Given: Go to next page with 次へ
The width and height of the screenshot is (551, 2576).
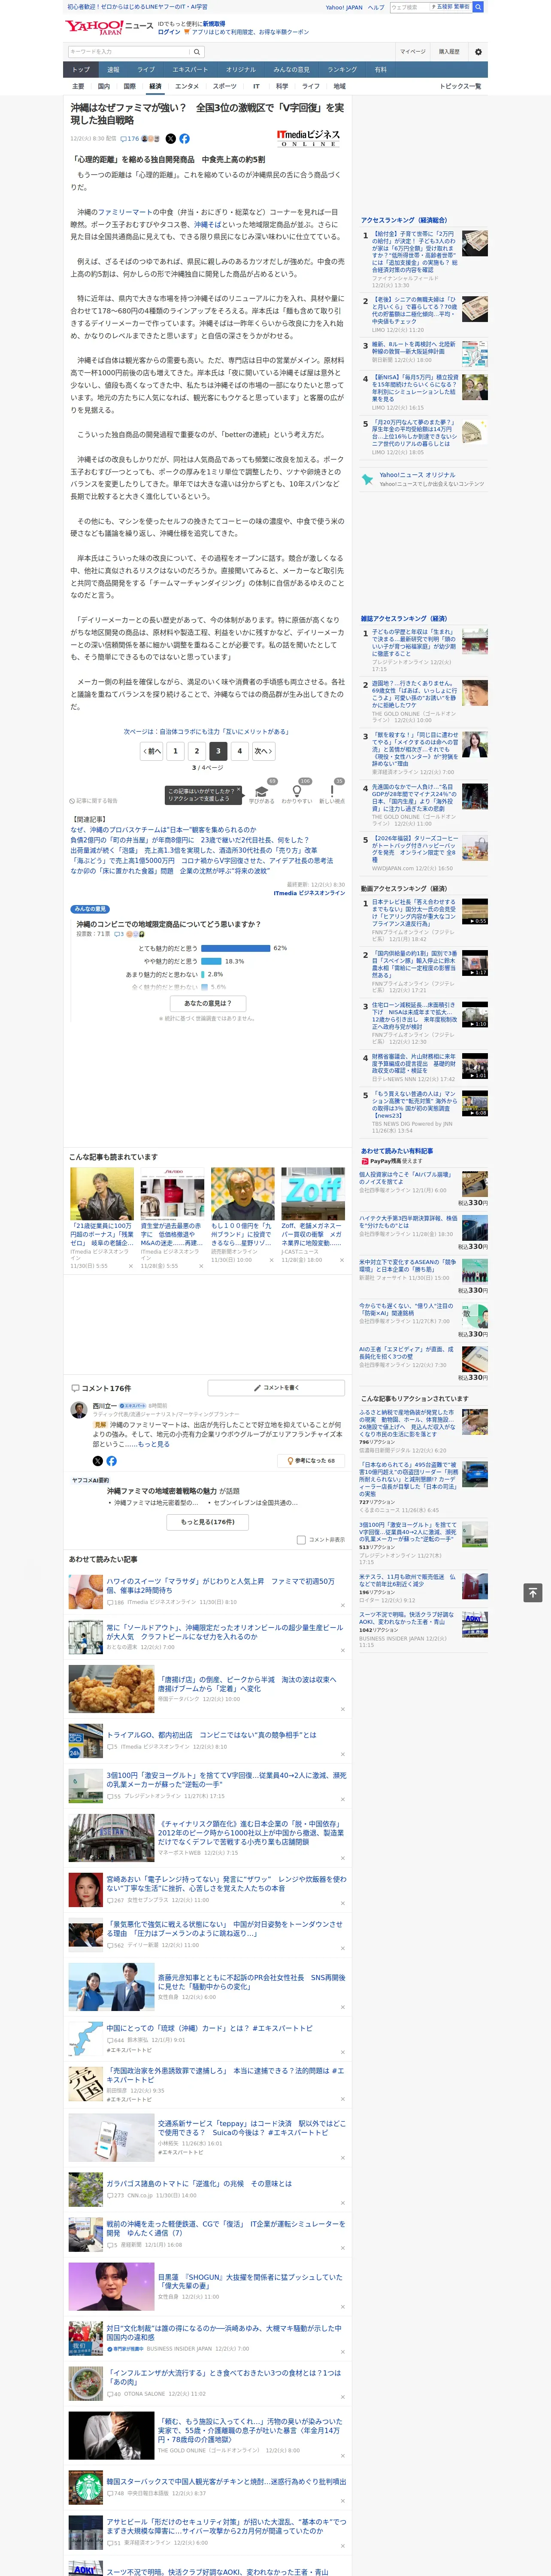Looking at the screenshot, I should 263,751.
